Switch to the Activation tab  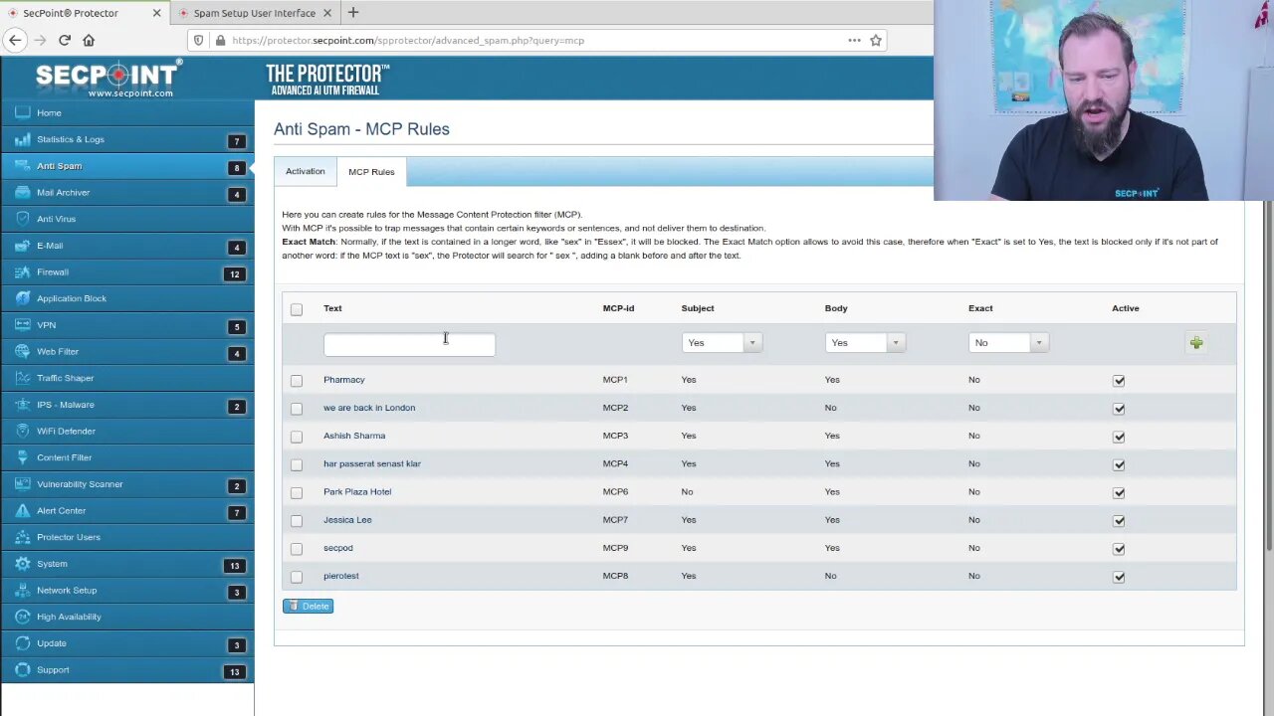[306, 171]
